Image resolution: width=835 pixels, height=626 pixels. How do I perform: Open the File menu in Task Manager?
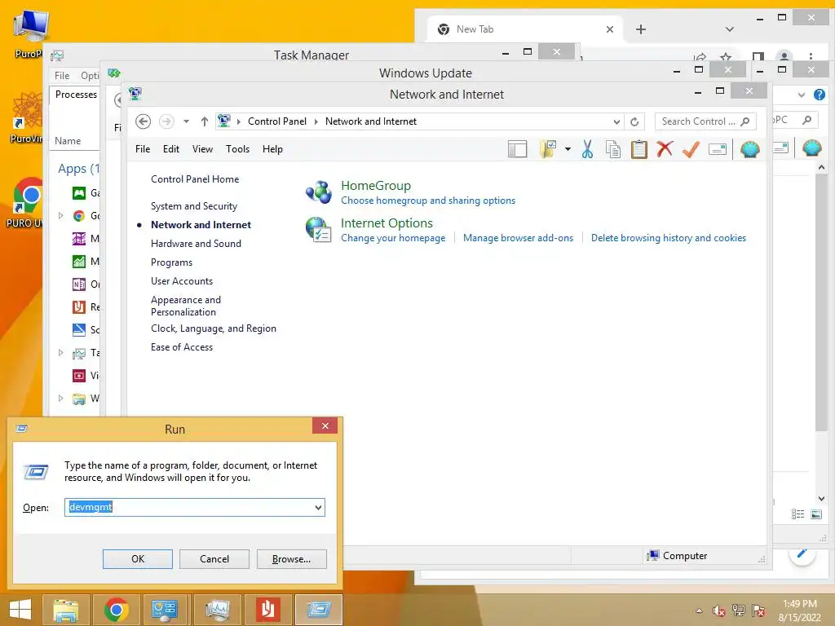(62, 76)
